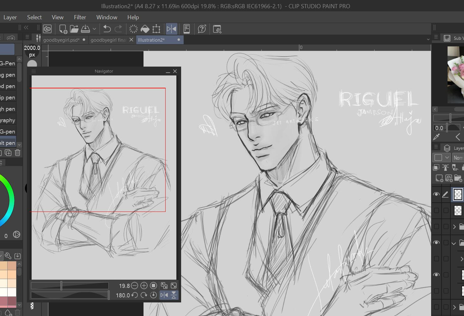Open Clip Studio launcher icon
Image resolution: width=464 pixels, height=316 pixels.
pyautogui.click(x=47, y=29)
